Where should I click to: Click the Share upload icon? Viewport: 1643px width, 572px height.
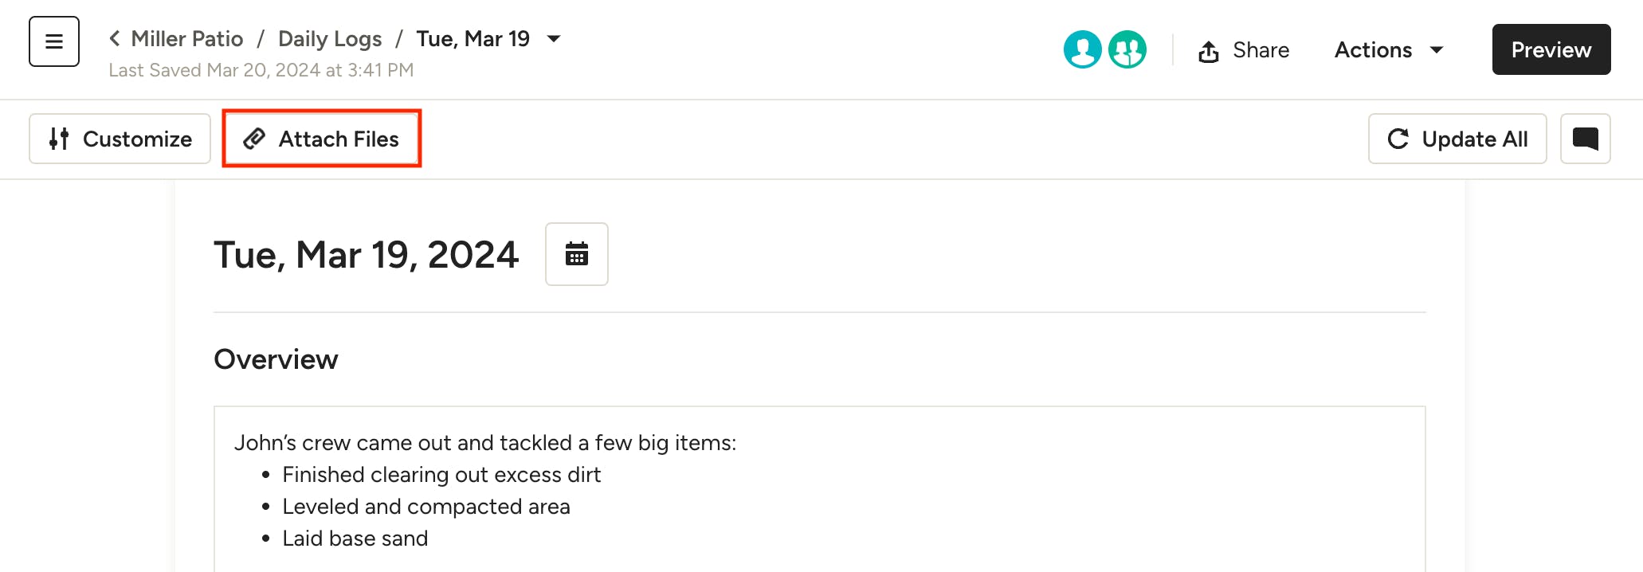point(1209,51)
